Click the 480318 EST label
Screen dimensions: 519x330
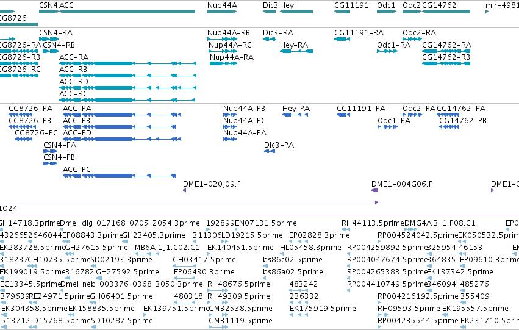coord(188,296)
